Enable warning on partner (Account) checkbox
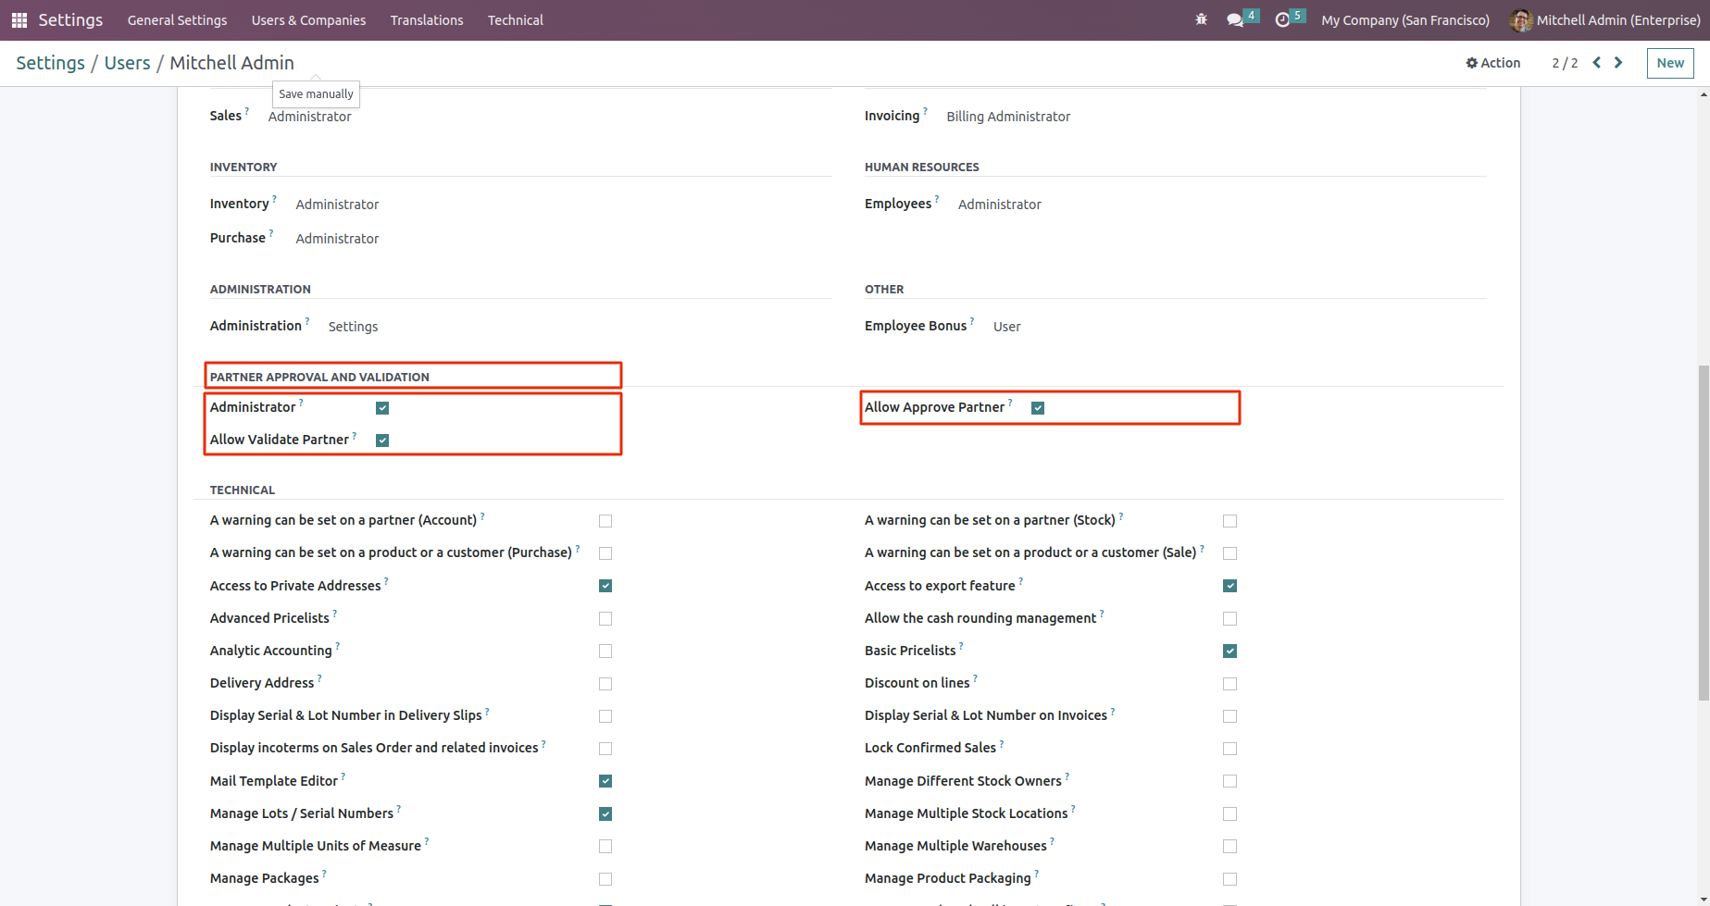Viewport: 1710px width, 906px height. click(605, 521)
